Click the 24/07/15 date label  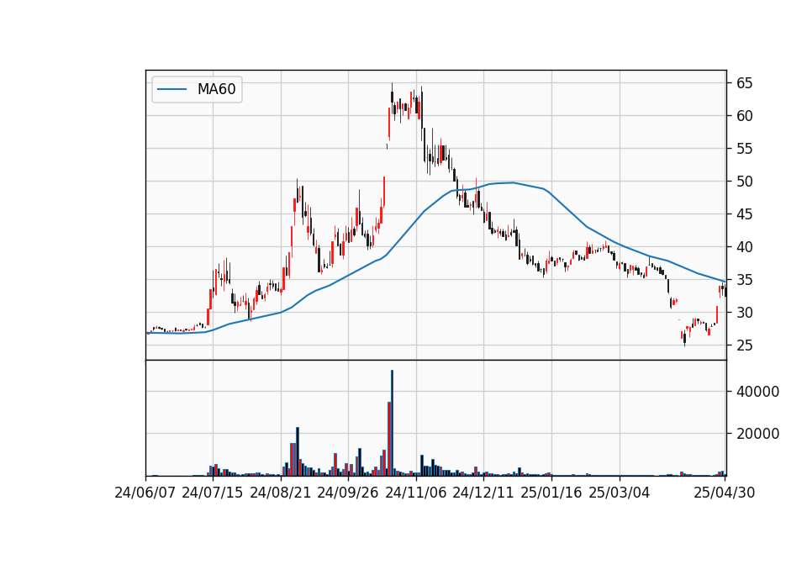[x=213, y=493]
